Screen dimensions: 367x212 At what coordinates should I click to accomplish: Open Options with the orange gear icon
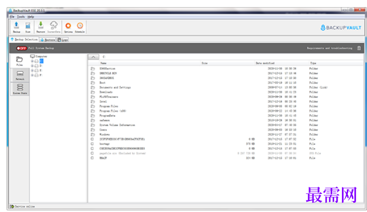click(x=68, y=27)
